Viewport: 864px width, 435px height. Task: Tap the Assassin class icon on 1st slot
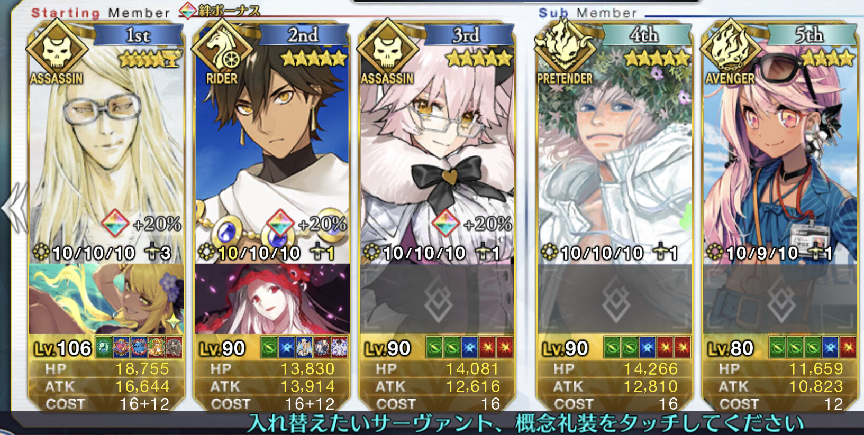tap(57, 50)
